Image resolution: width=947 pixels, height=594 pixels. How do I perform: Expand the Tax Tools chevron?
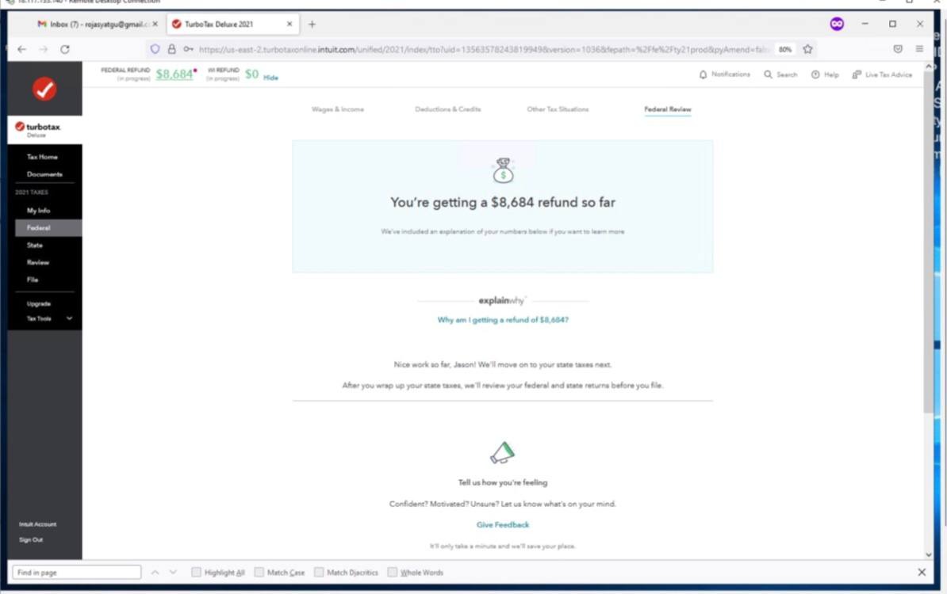(x=70, y=318)
